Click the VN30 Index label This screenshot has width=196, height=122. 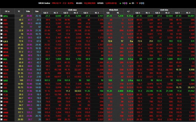[x=44, y=3]
